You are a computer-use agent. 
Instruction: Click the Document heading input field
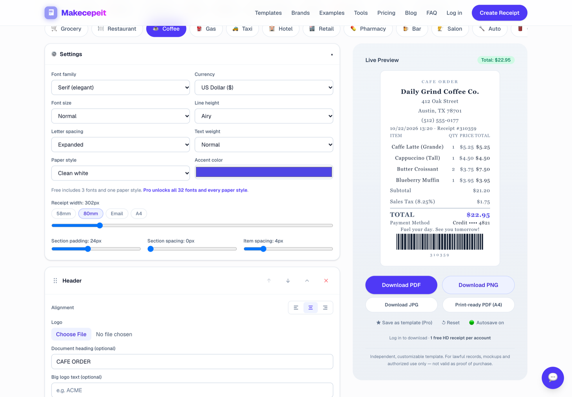pos(192,362)
